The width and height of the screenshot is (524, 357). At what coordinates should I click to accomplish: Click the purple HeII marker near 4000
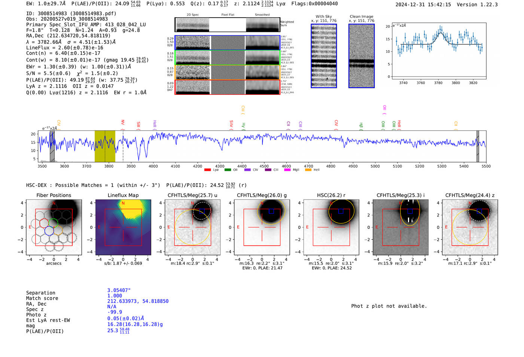[155, 124]
